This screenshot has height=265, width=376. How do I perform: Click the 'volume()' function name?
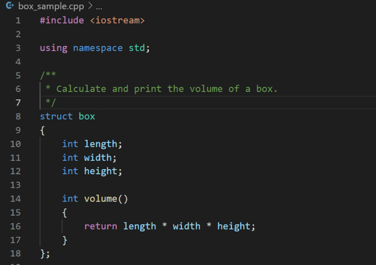[x=106, y=199]
